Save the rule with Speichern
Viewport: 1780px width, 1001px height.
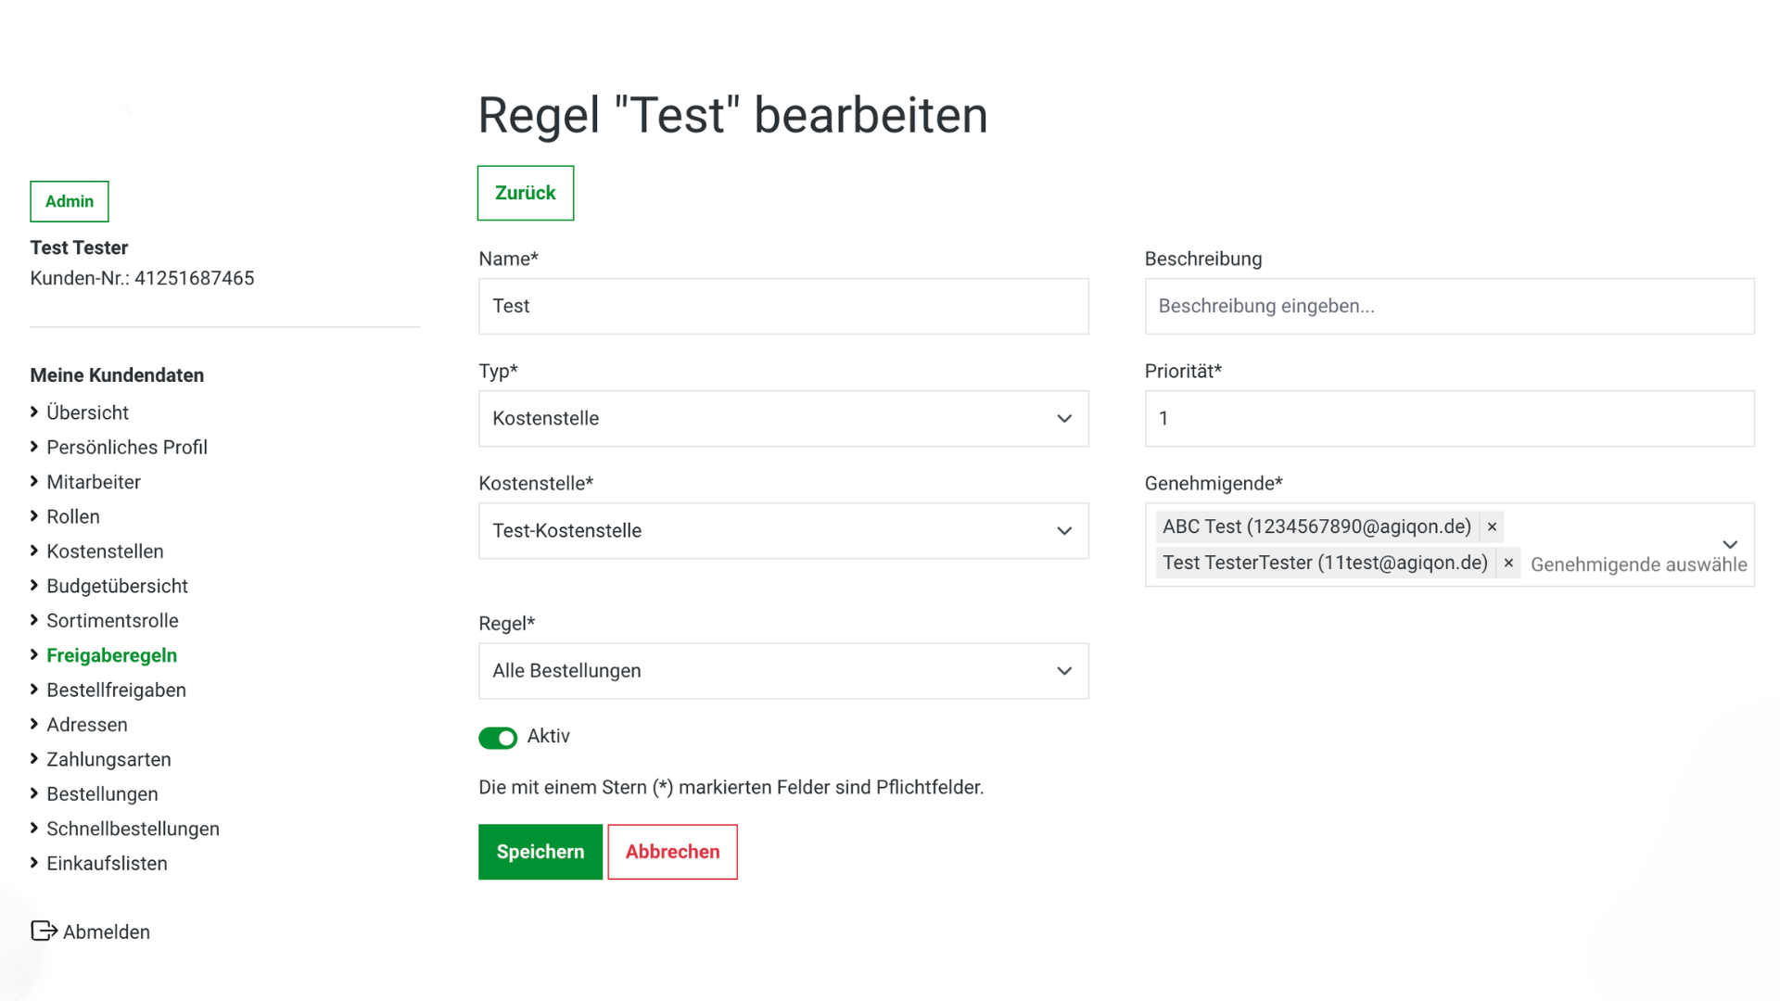tap(540, 851)
